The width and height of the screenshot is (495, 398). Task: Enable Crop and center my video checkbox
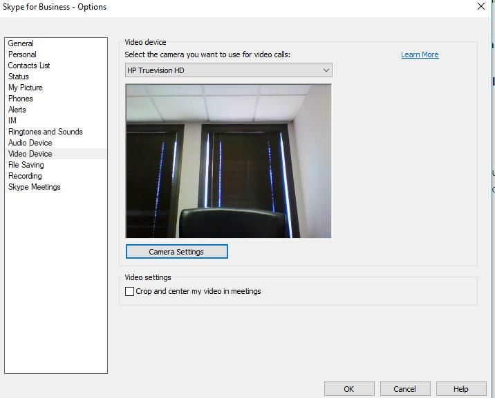coord(129,291)
